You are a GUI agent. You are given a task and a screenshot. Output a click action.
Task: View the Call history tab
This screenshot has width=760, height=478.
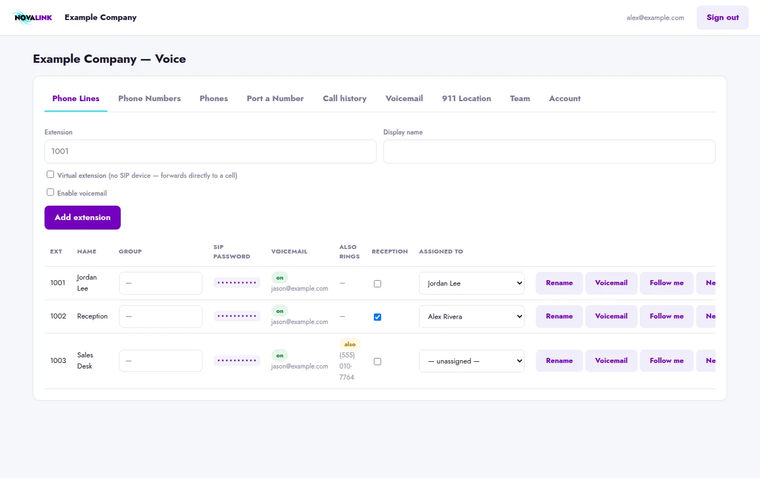[x=344, y=98]
